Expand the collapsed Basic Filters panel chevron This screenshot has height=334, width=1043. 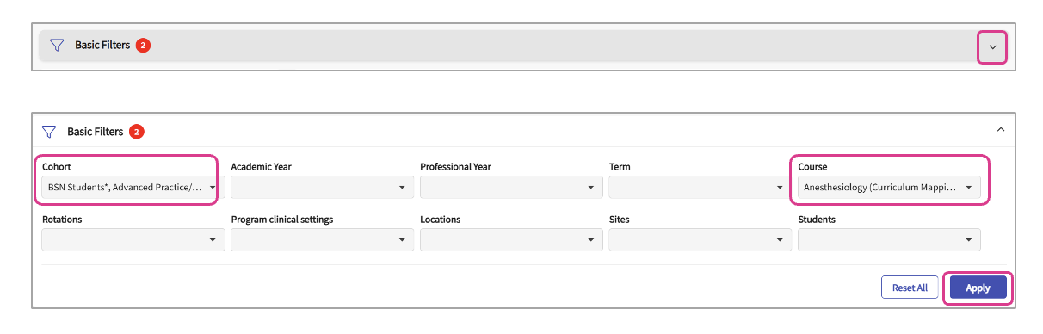tap(992, 47)
